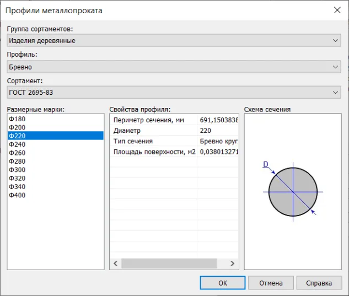Select Ф340 in Размерные марки list
Image resolution: width=349 pixels, height=296 pixels.
tap(18, 187)
